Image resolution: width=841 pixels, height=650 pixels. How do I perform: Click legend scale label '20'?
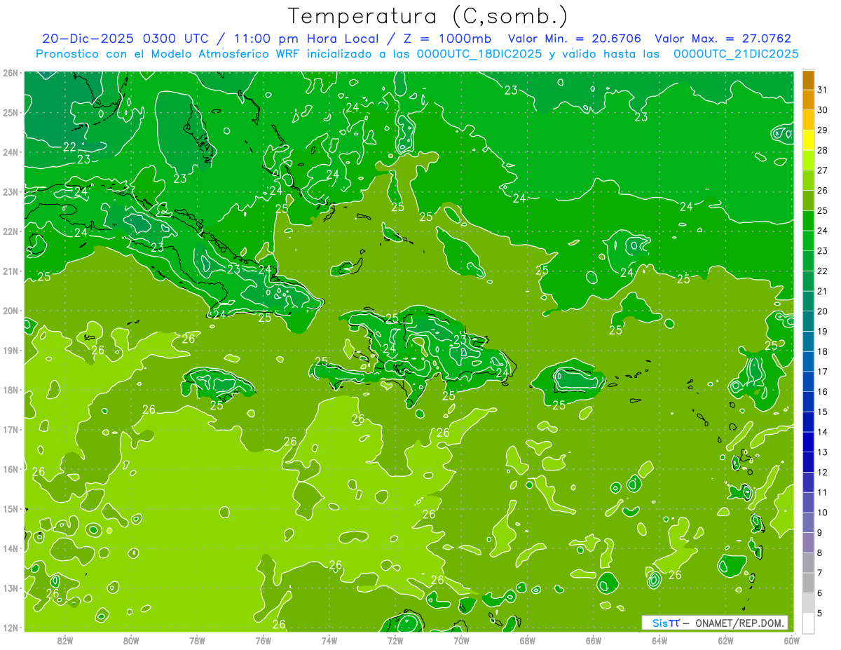[823, 311]
